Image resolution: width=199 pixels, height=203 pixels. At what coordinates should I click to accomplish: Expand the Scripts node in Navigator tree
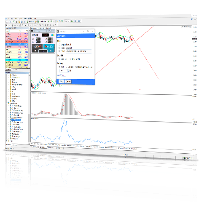click(7, 141)
